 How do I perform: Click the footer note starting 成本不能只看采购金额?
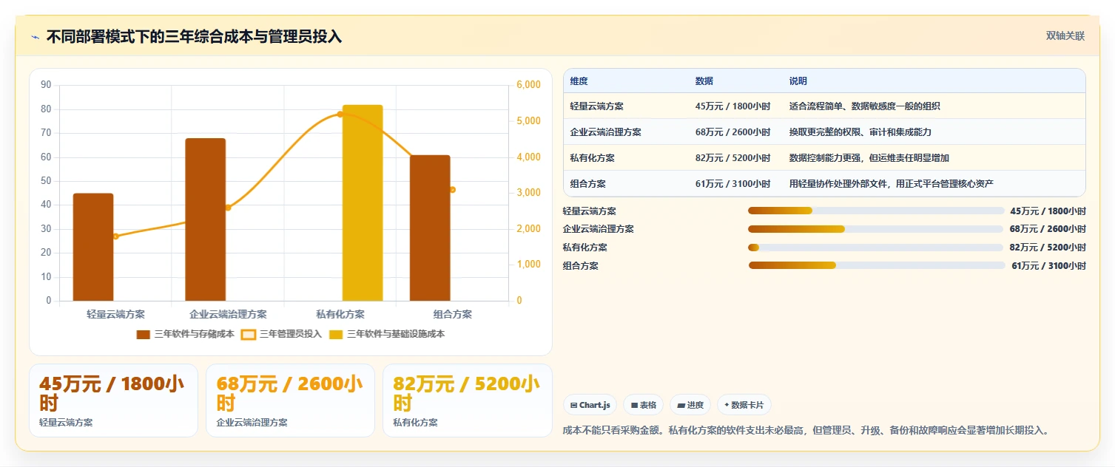coord(806,430)
